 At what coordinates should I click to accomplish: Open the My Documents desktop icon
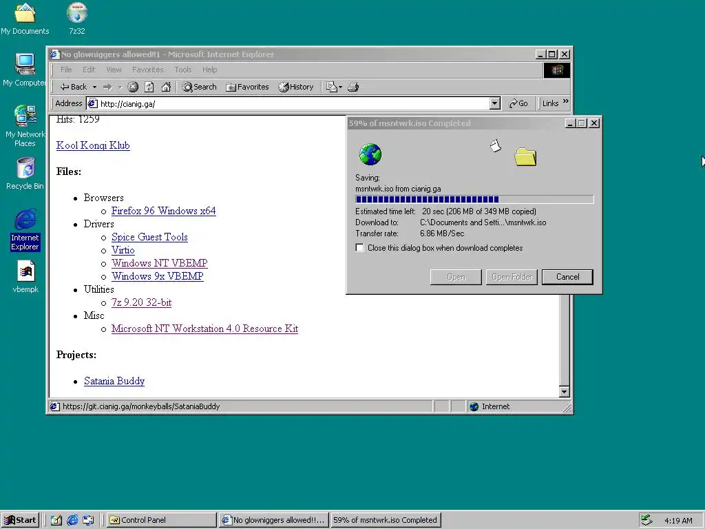tap(25, 19)
